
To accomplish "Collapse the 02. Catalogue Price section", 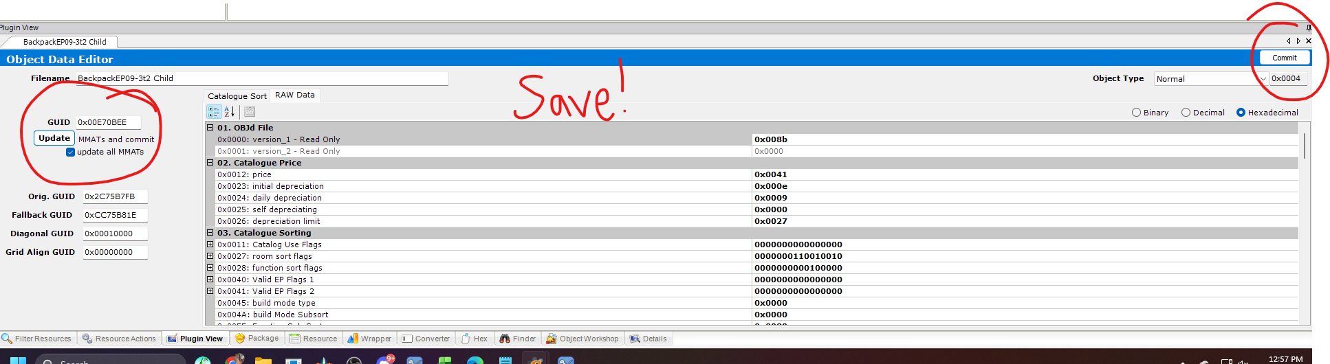I will (210, 163).
